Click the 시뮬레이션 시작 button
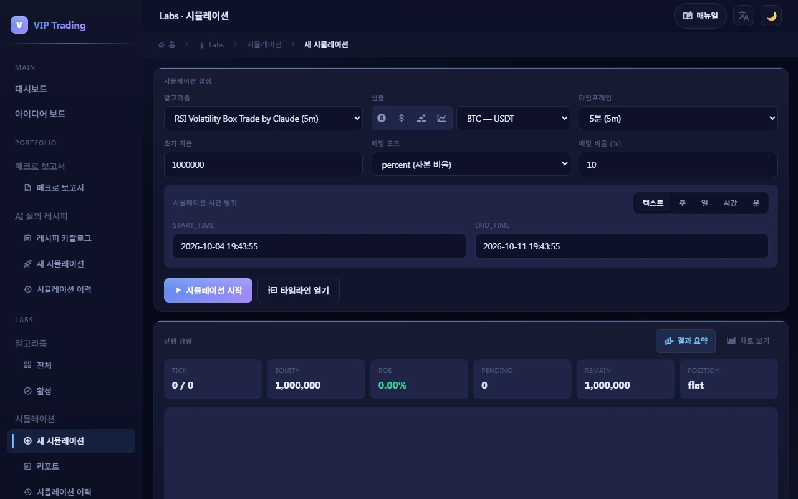 208,290
